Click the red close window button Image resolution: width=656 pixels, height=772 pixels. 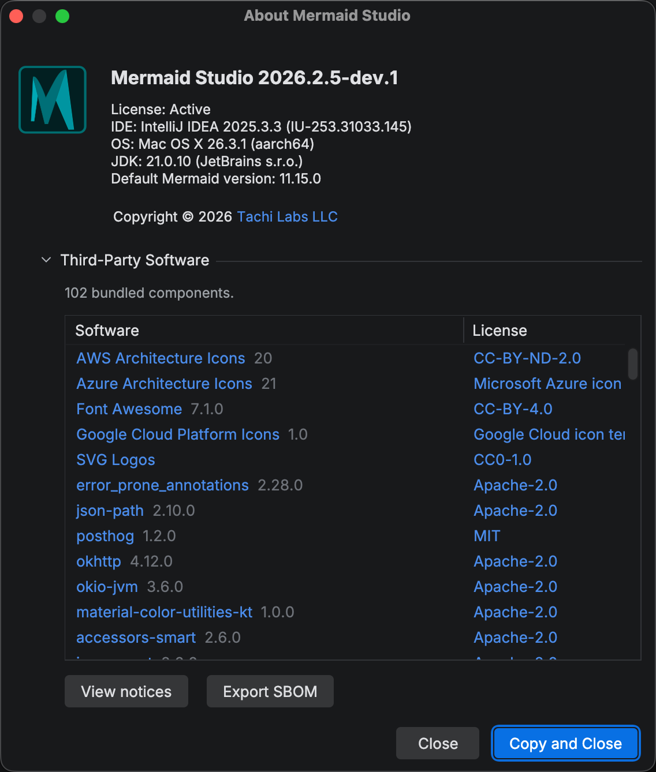coord(16,16)
